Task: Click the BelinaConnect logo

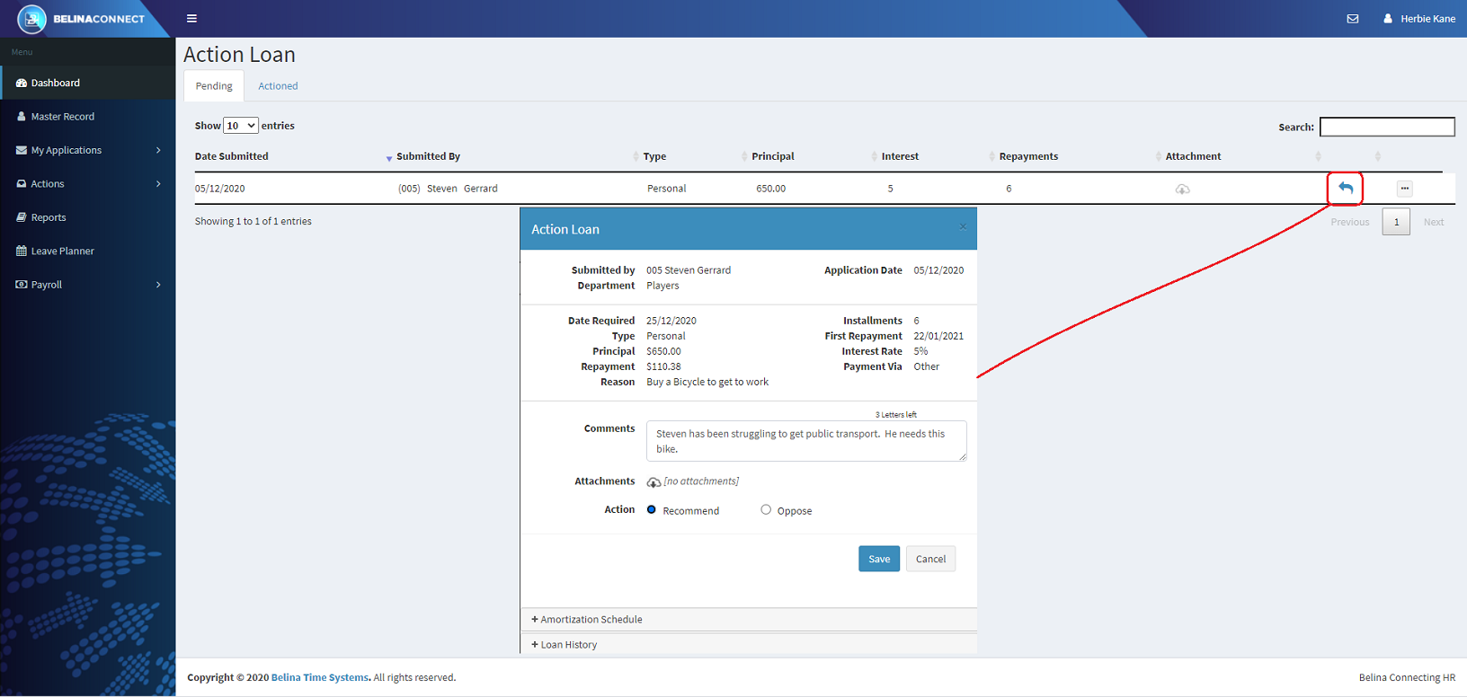Action: pyautogui.click(x=81, y=18)
